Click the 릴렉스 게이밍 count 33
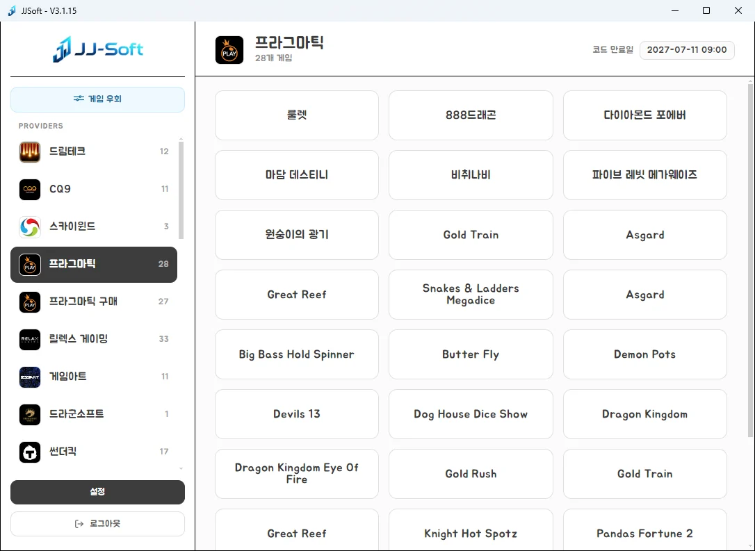This screenshot has height=551, width=755. pyautogui.click(x=163, y=339)
